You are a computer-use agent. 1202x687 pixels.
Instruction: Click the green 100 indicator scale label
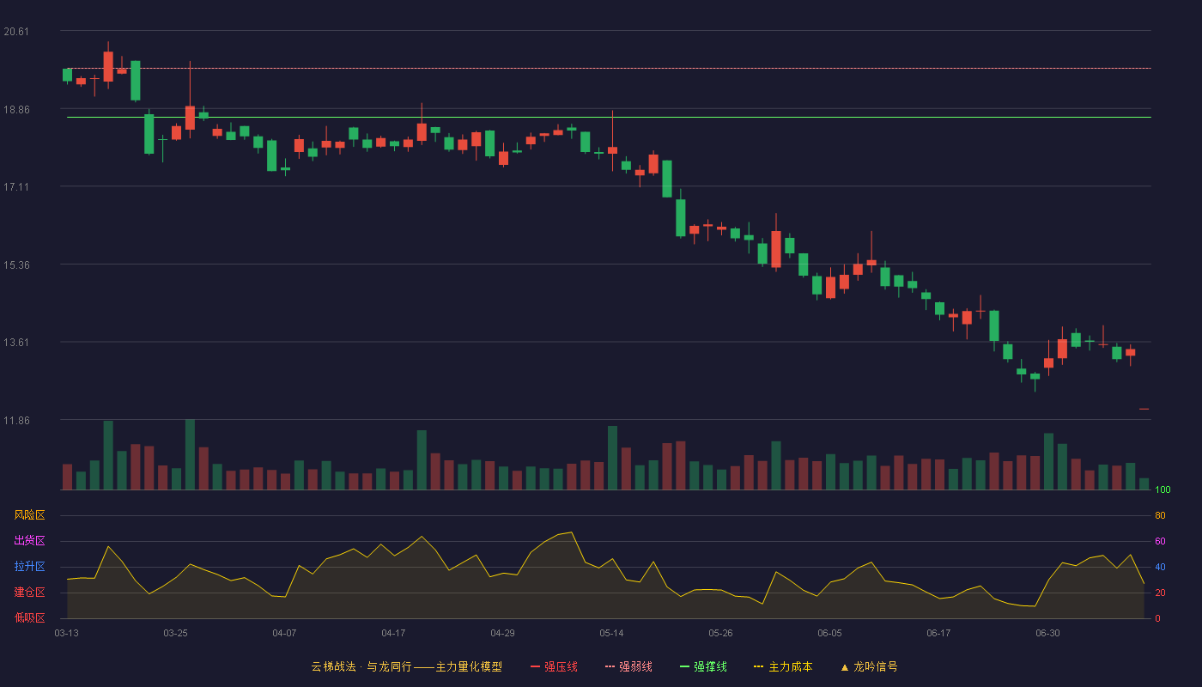click(x=1163, y=490)
